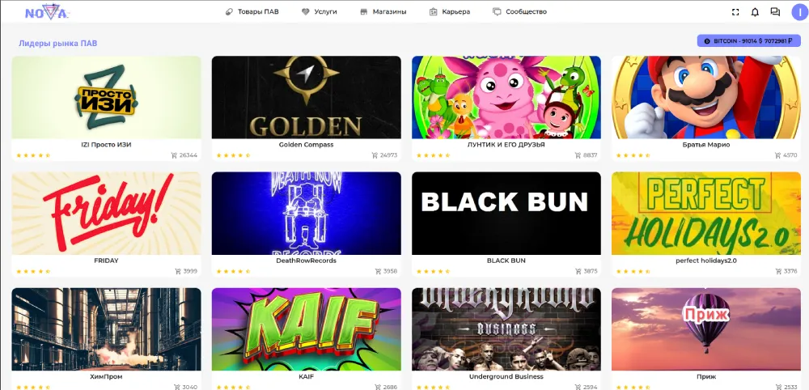The height and width of the screenshot is (390, 809).
Task: Open the Сообщество menu item
Action: (x=519, y=11)
